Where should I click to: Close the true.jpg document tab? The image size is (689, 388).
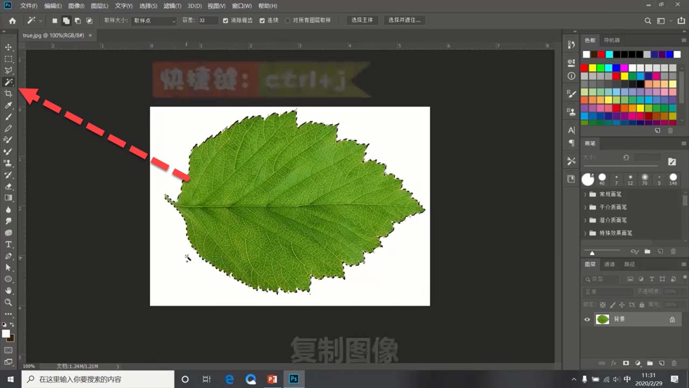pos(90,35)
